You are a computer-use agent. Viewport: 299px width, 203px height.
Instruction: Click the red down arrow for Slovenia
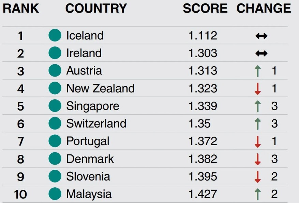[258, 177]
